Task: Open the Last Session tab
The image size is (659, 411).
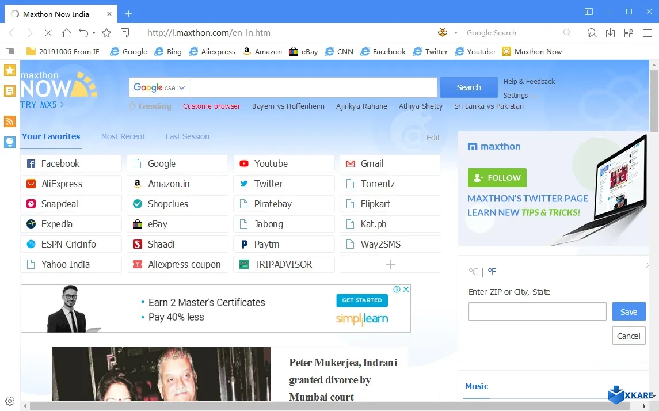Action: pyautogui.click(x=187, y=136)
